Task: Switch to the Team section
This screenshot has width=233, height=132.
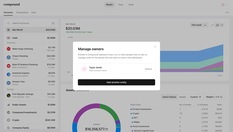Action: pos(121,5)
